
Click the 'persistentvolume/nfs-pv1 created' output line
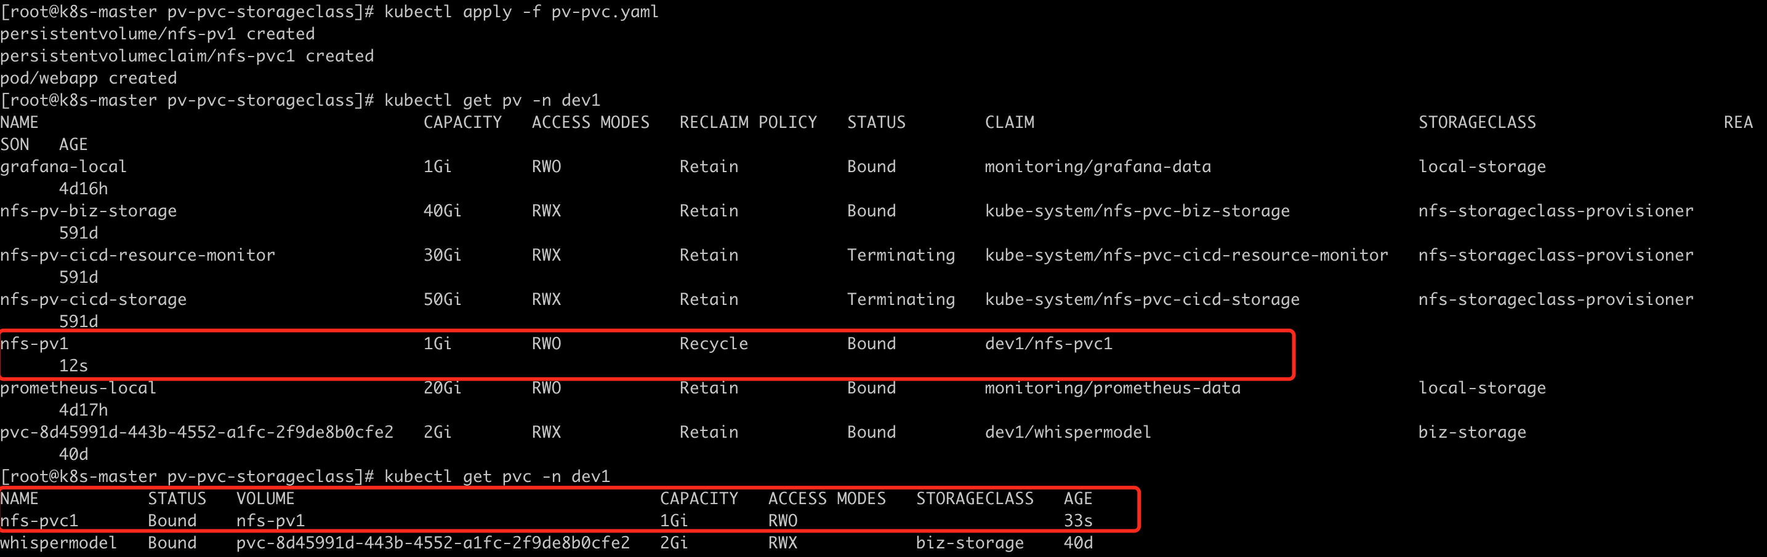coord(158,34)
